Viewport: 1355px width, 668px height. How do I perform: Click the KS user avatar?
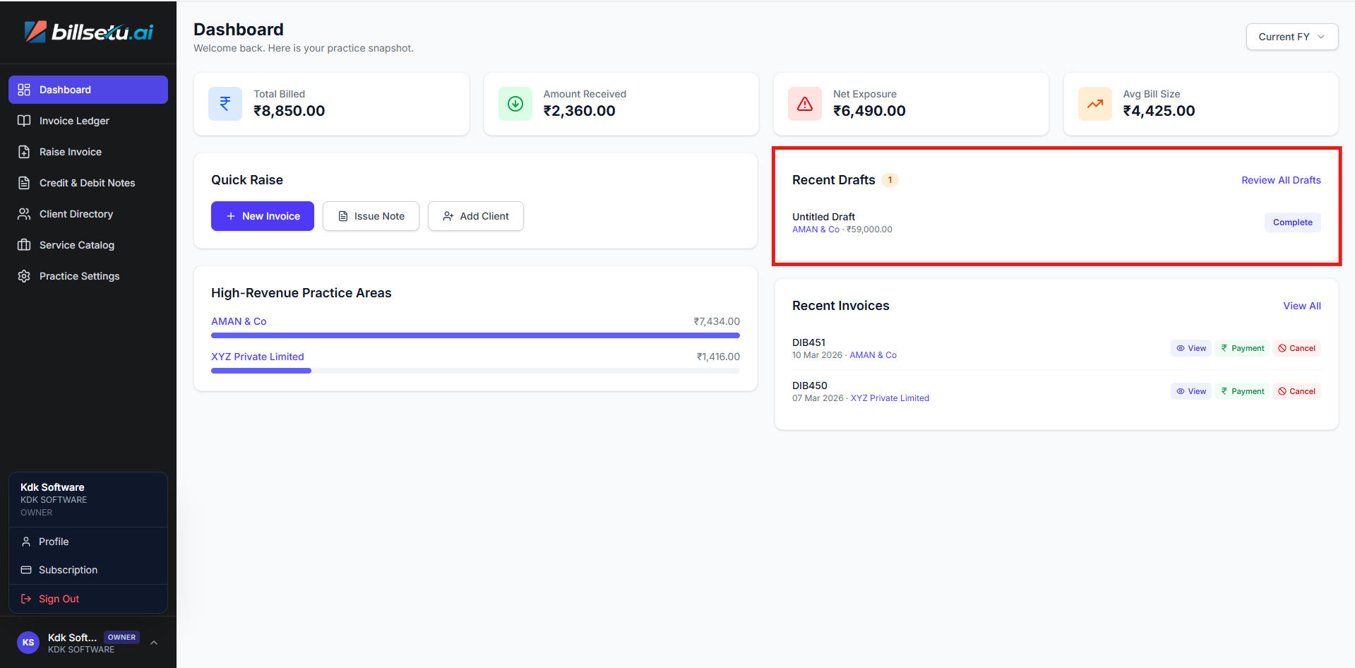pyautogui.click(x=28, y=643)
